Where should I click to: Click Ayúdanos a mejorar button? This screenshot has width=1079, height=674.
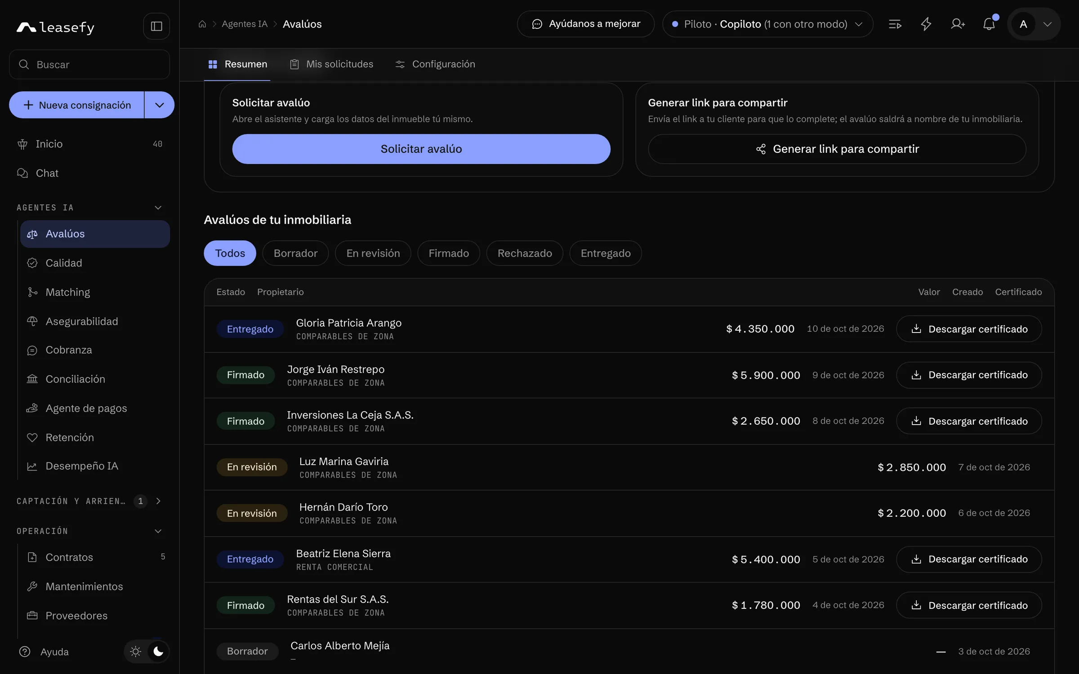tap(586, 24)
